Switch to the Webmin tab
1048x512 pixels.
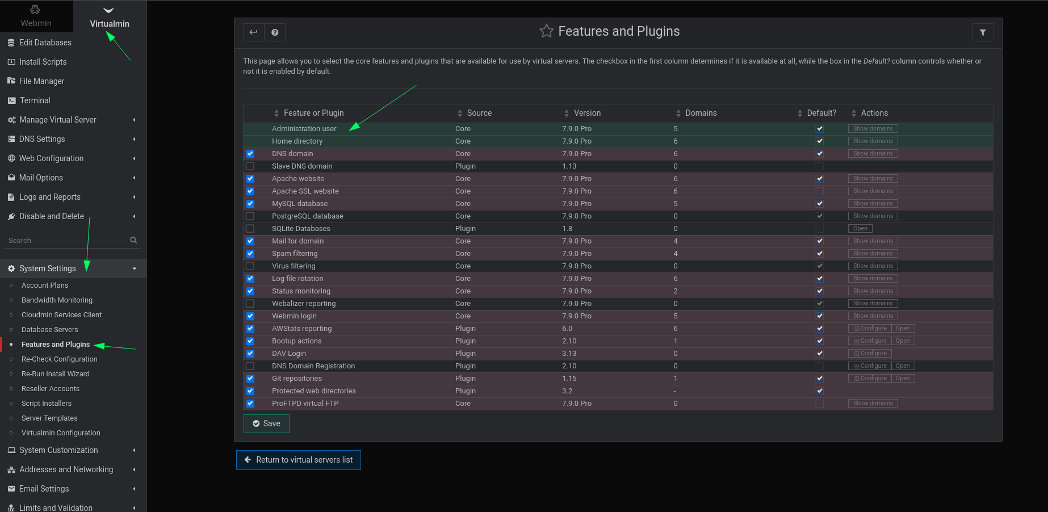pos(36,16)
